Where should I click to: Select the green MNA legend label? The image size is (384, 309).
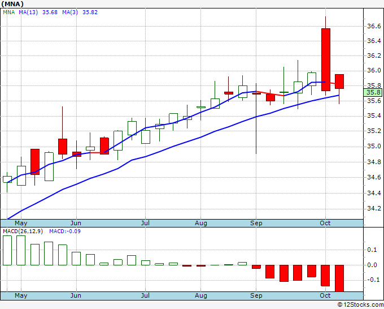coord(9,12)
